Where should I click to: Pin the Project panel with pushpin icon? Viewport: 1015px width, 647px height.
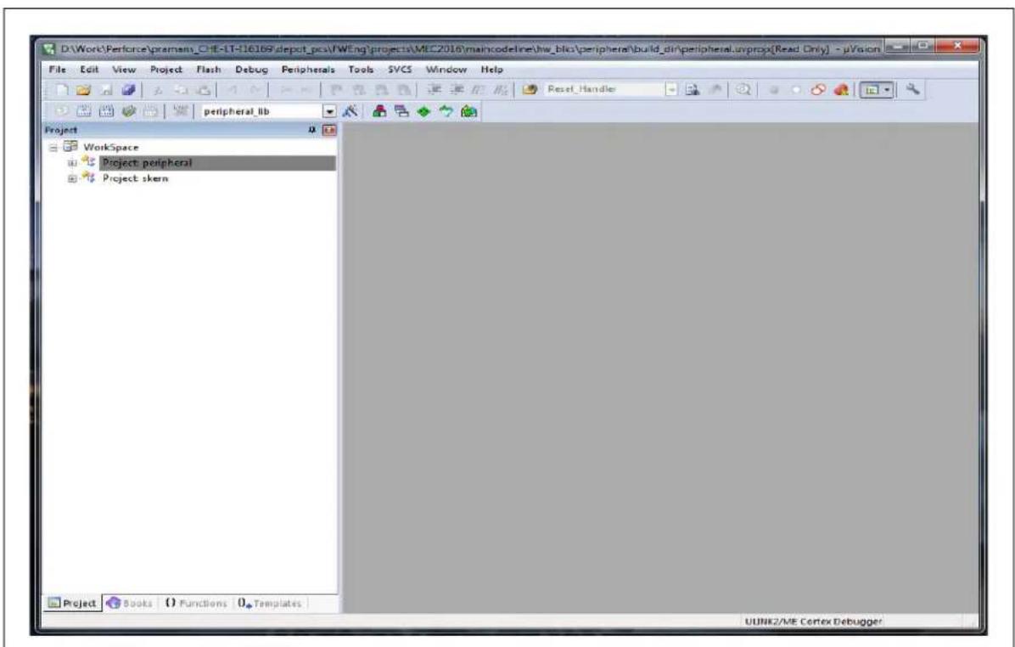[312, 130]
